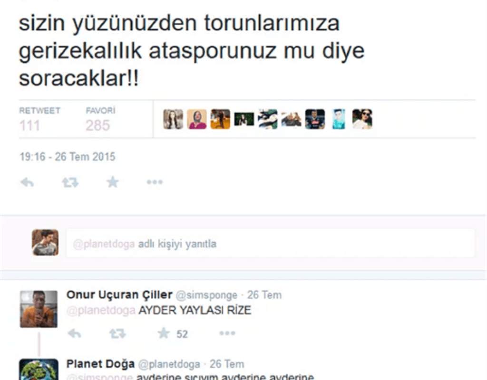Open Planet Doğa profile name in reply
This screenshot has height=380, width=487.
click(100, 364)
